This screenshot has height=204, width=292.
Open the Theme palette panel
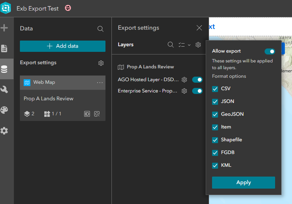click(x=5, y=110)
